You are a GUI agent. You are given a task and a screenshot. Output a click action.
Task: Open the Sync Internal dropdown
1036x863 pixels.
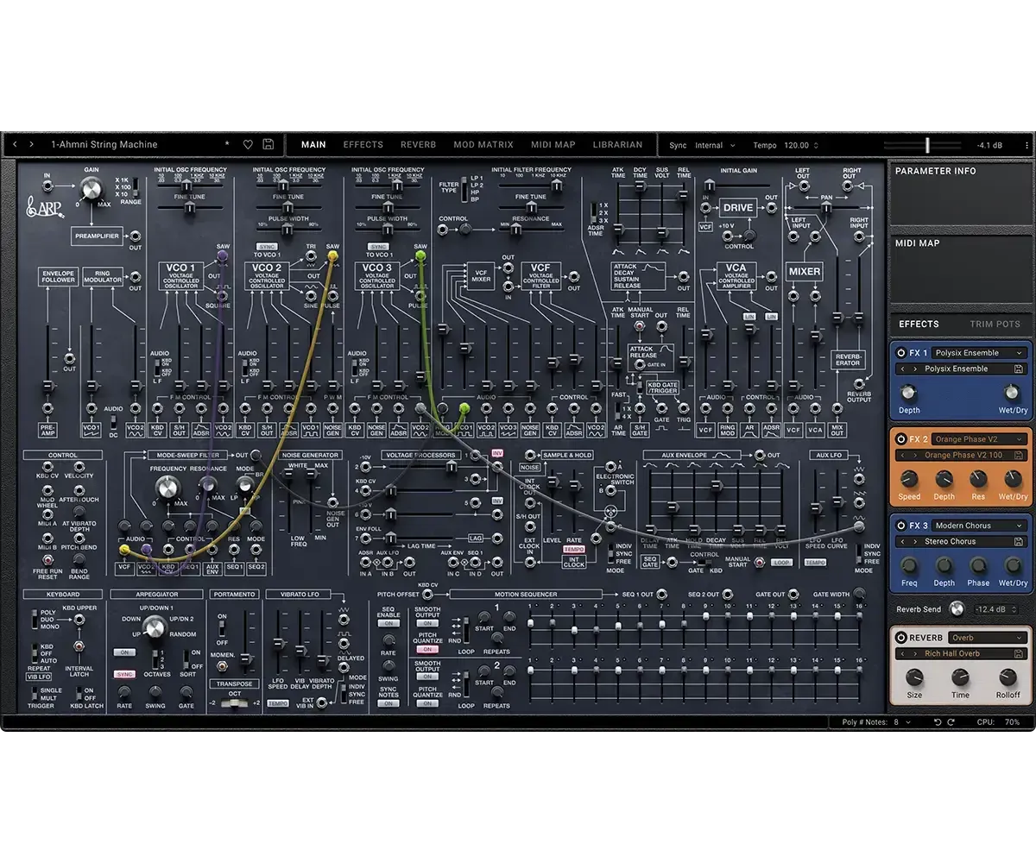(716, 145)
